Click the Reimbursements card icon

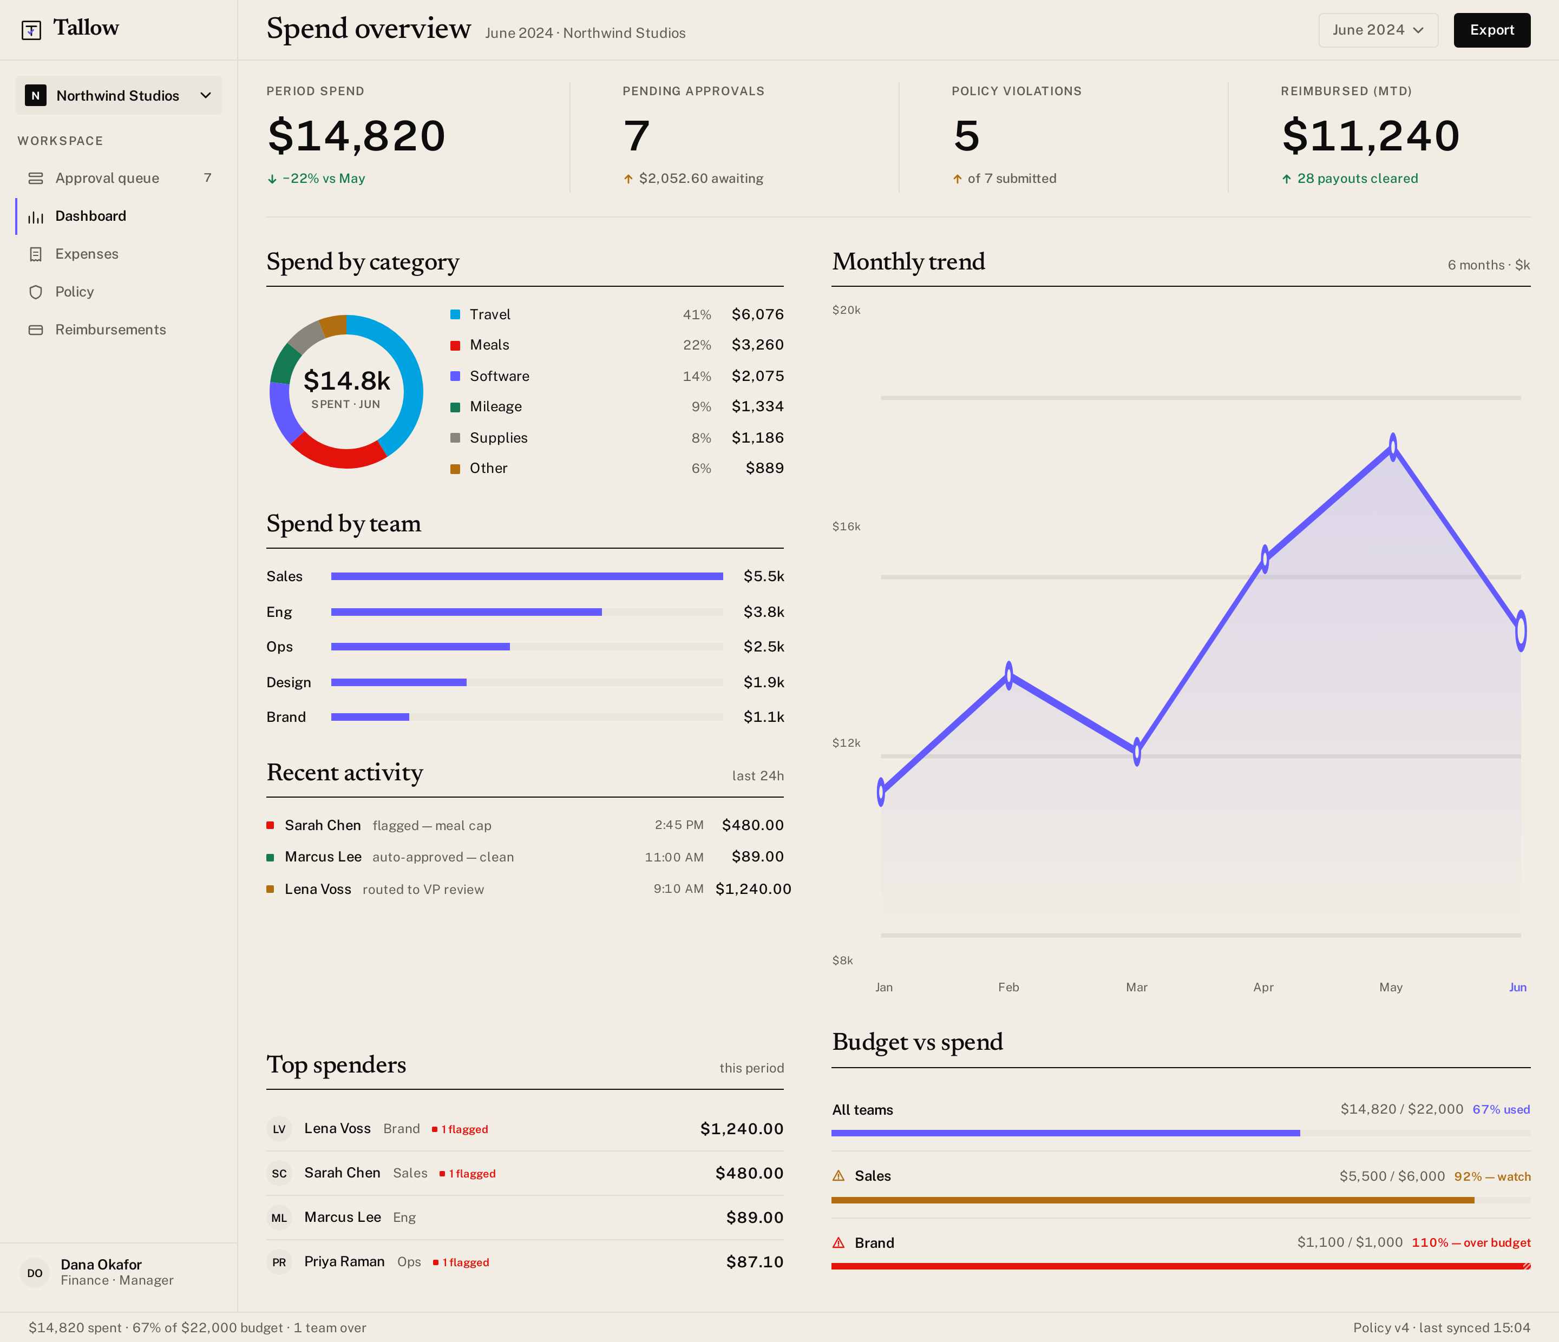(x=35, y=330)
